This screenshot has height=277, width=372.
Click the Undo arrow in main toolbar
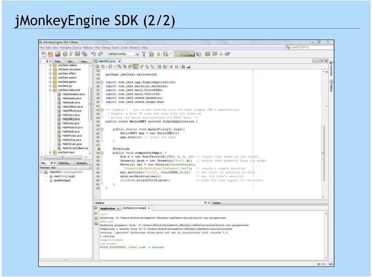pyautogui.click(x=93, y=54)
